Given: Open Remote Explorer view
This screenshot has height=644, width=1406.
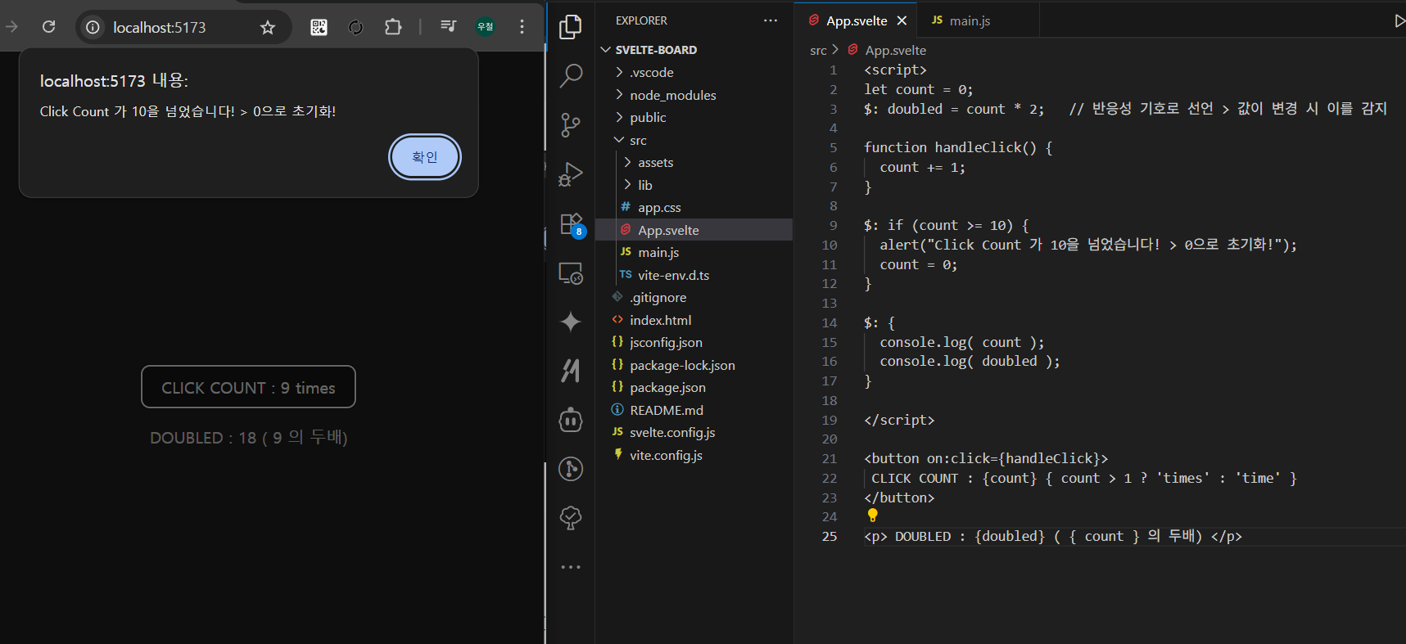Looking at the screenshot, I should [571, 272].
